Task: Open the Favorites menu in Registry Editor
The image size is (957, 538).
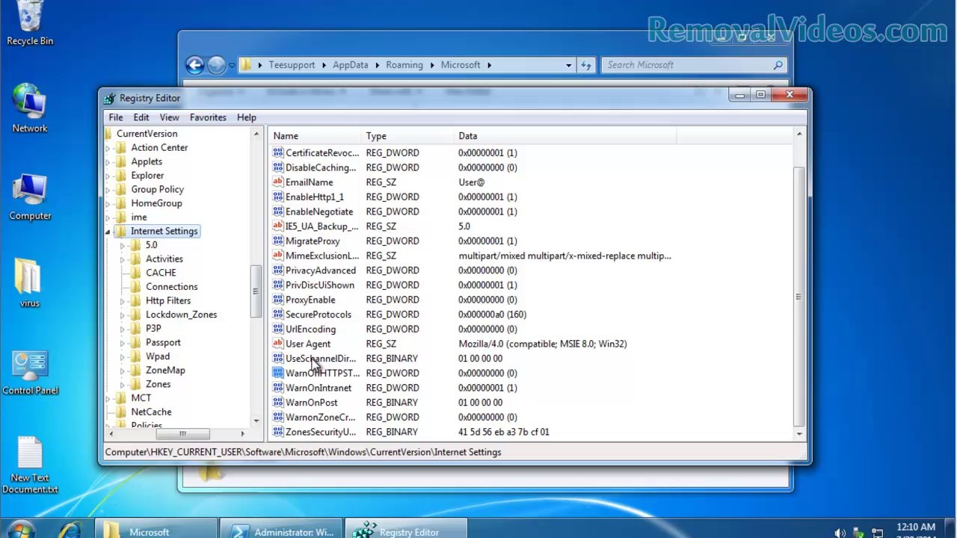Action: [208, 117]
